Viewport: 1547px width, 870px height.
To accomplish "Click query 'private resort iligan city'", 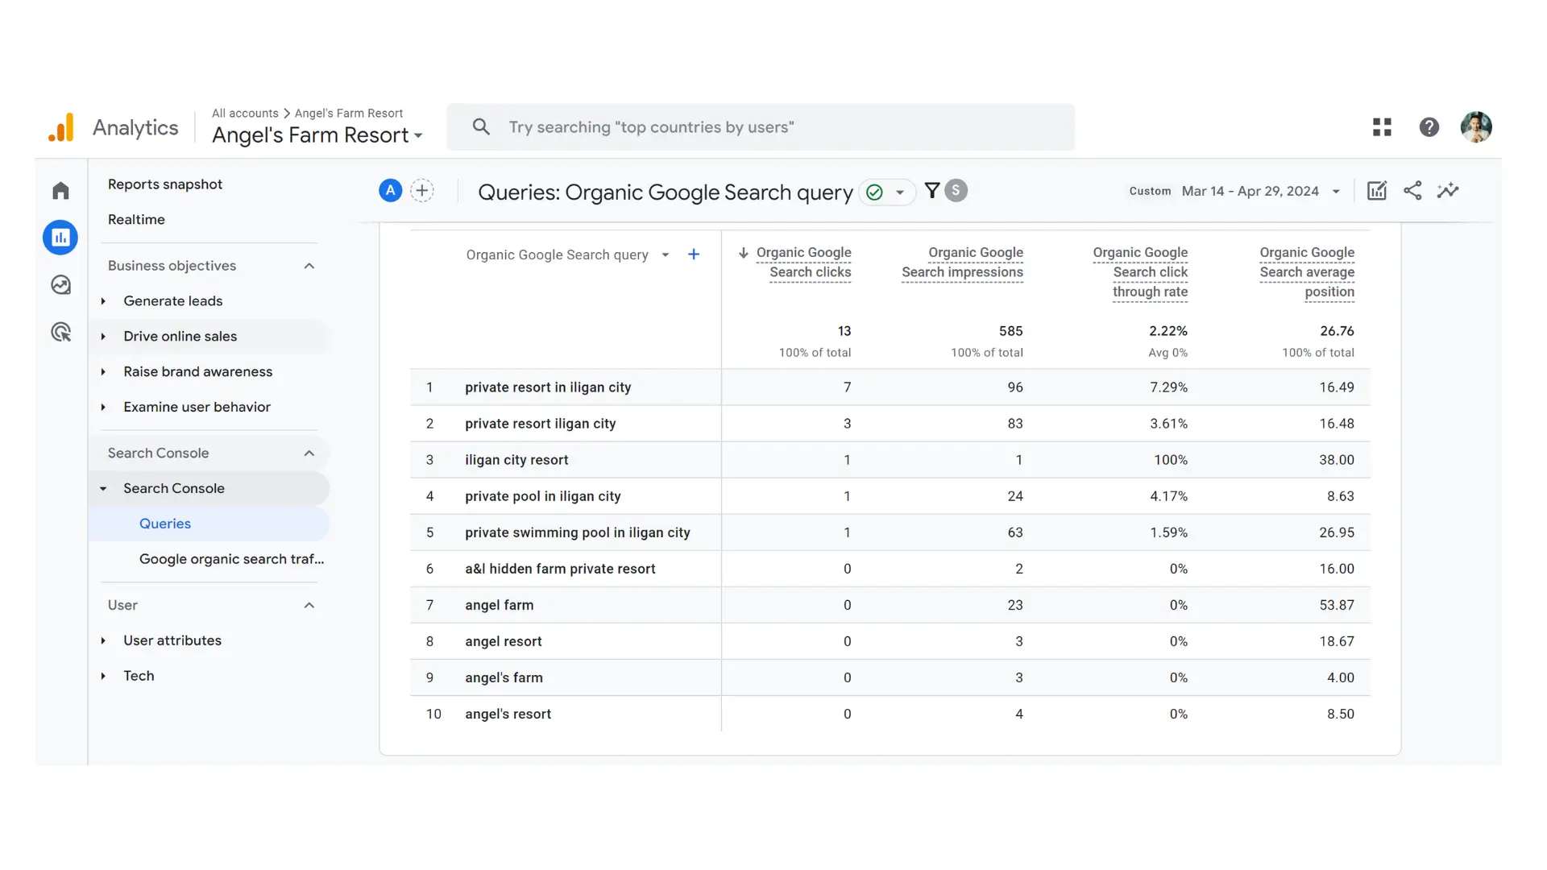I will 540,424.
